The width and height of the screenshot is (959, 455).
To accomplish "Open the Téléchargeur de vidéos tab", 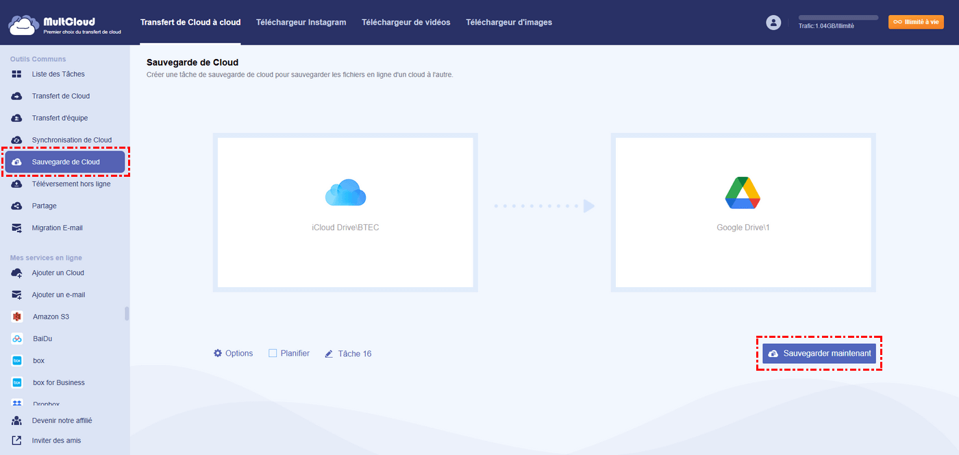I will pos(406,22).
